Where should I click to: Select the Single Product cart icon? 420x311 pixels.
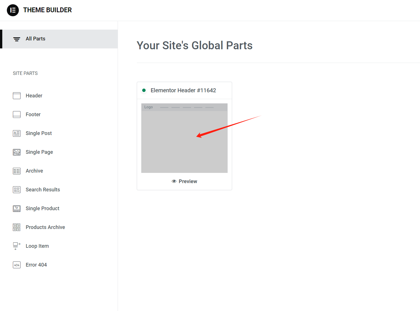pyautogui.click(x=17, y=208)
